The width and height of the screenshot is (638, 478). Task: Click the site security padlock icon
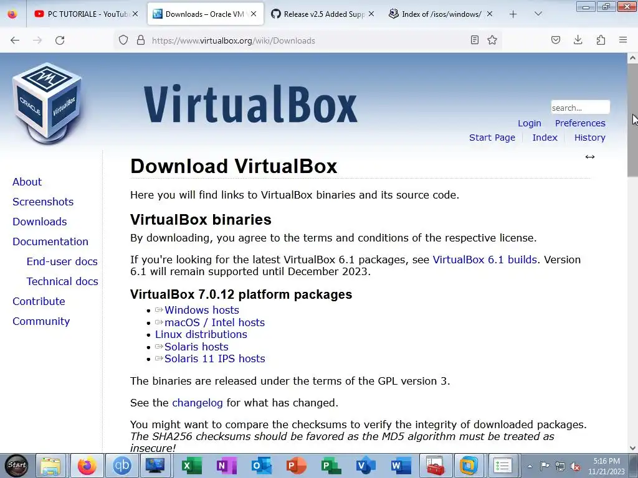(141, 40)
